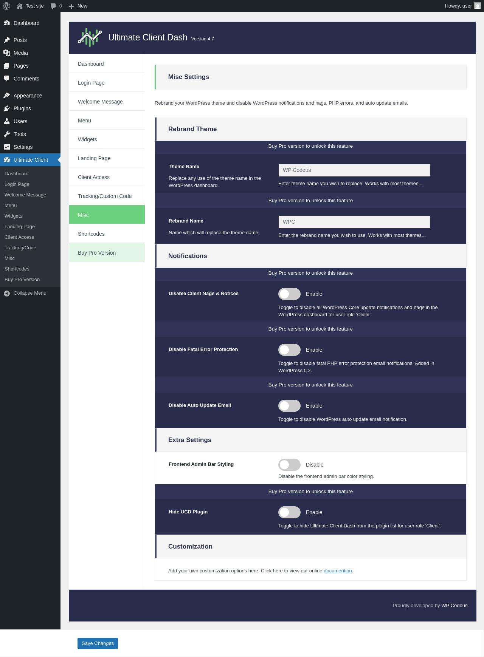Click the user avatar next to Howdy, user
This screenshot has width=484, height=657.
(478, 6)
